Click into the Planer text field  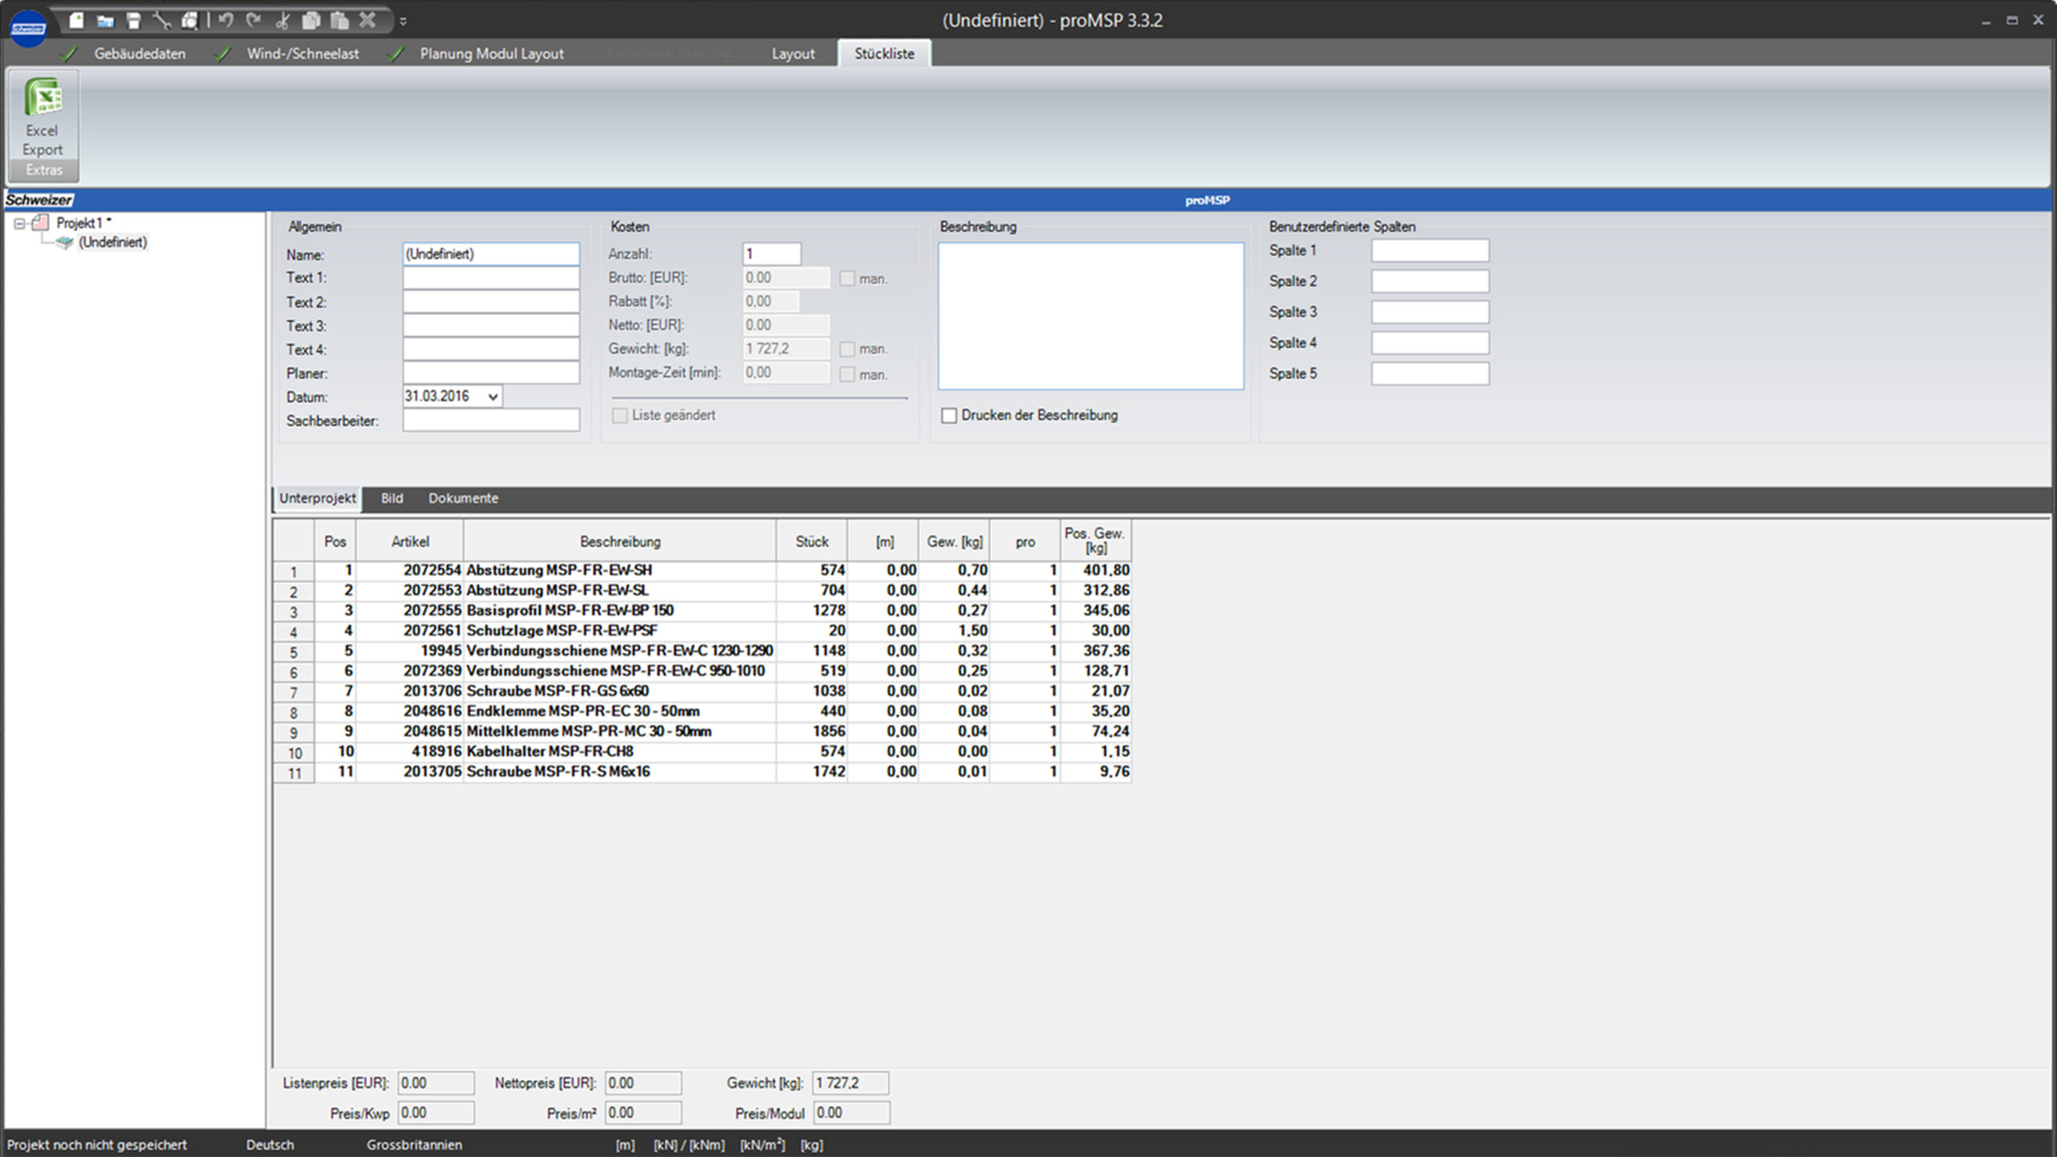490,373
